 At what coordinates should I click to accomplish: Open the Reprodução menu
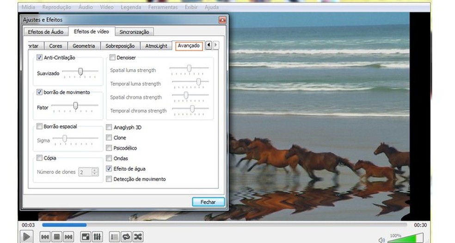point(56,7)
